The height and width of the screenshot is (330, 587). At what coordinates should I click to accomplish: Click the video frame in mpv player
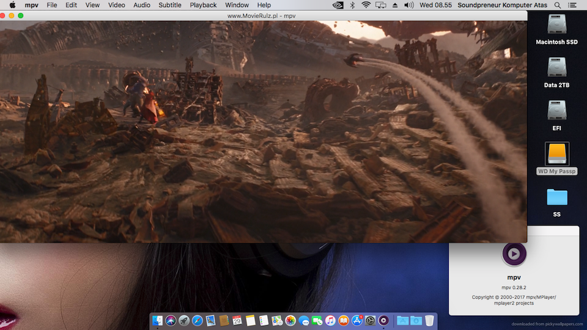pos(264,131)
